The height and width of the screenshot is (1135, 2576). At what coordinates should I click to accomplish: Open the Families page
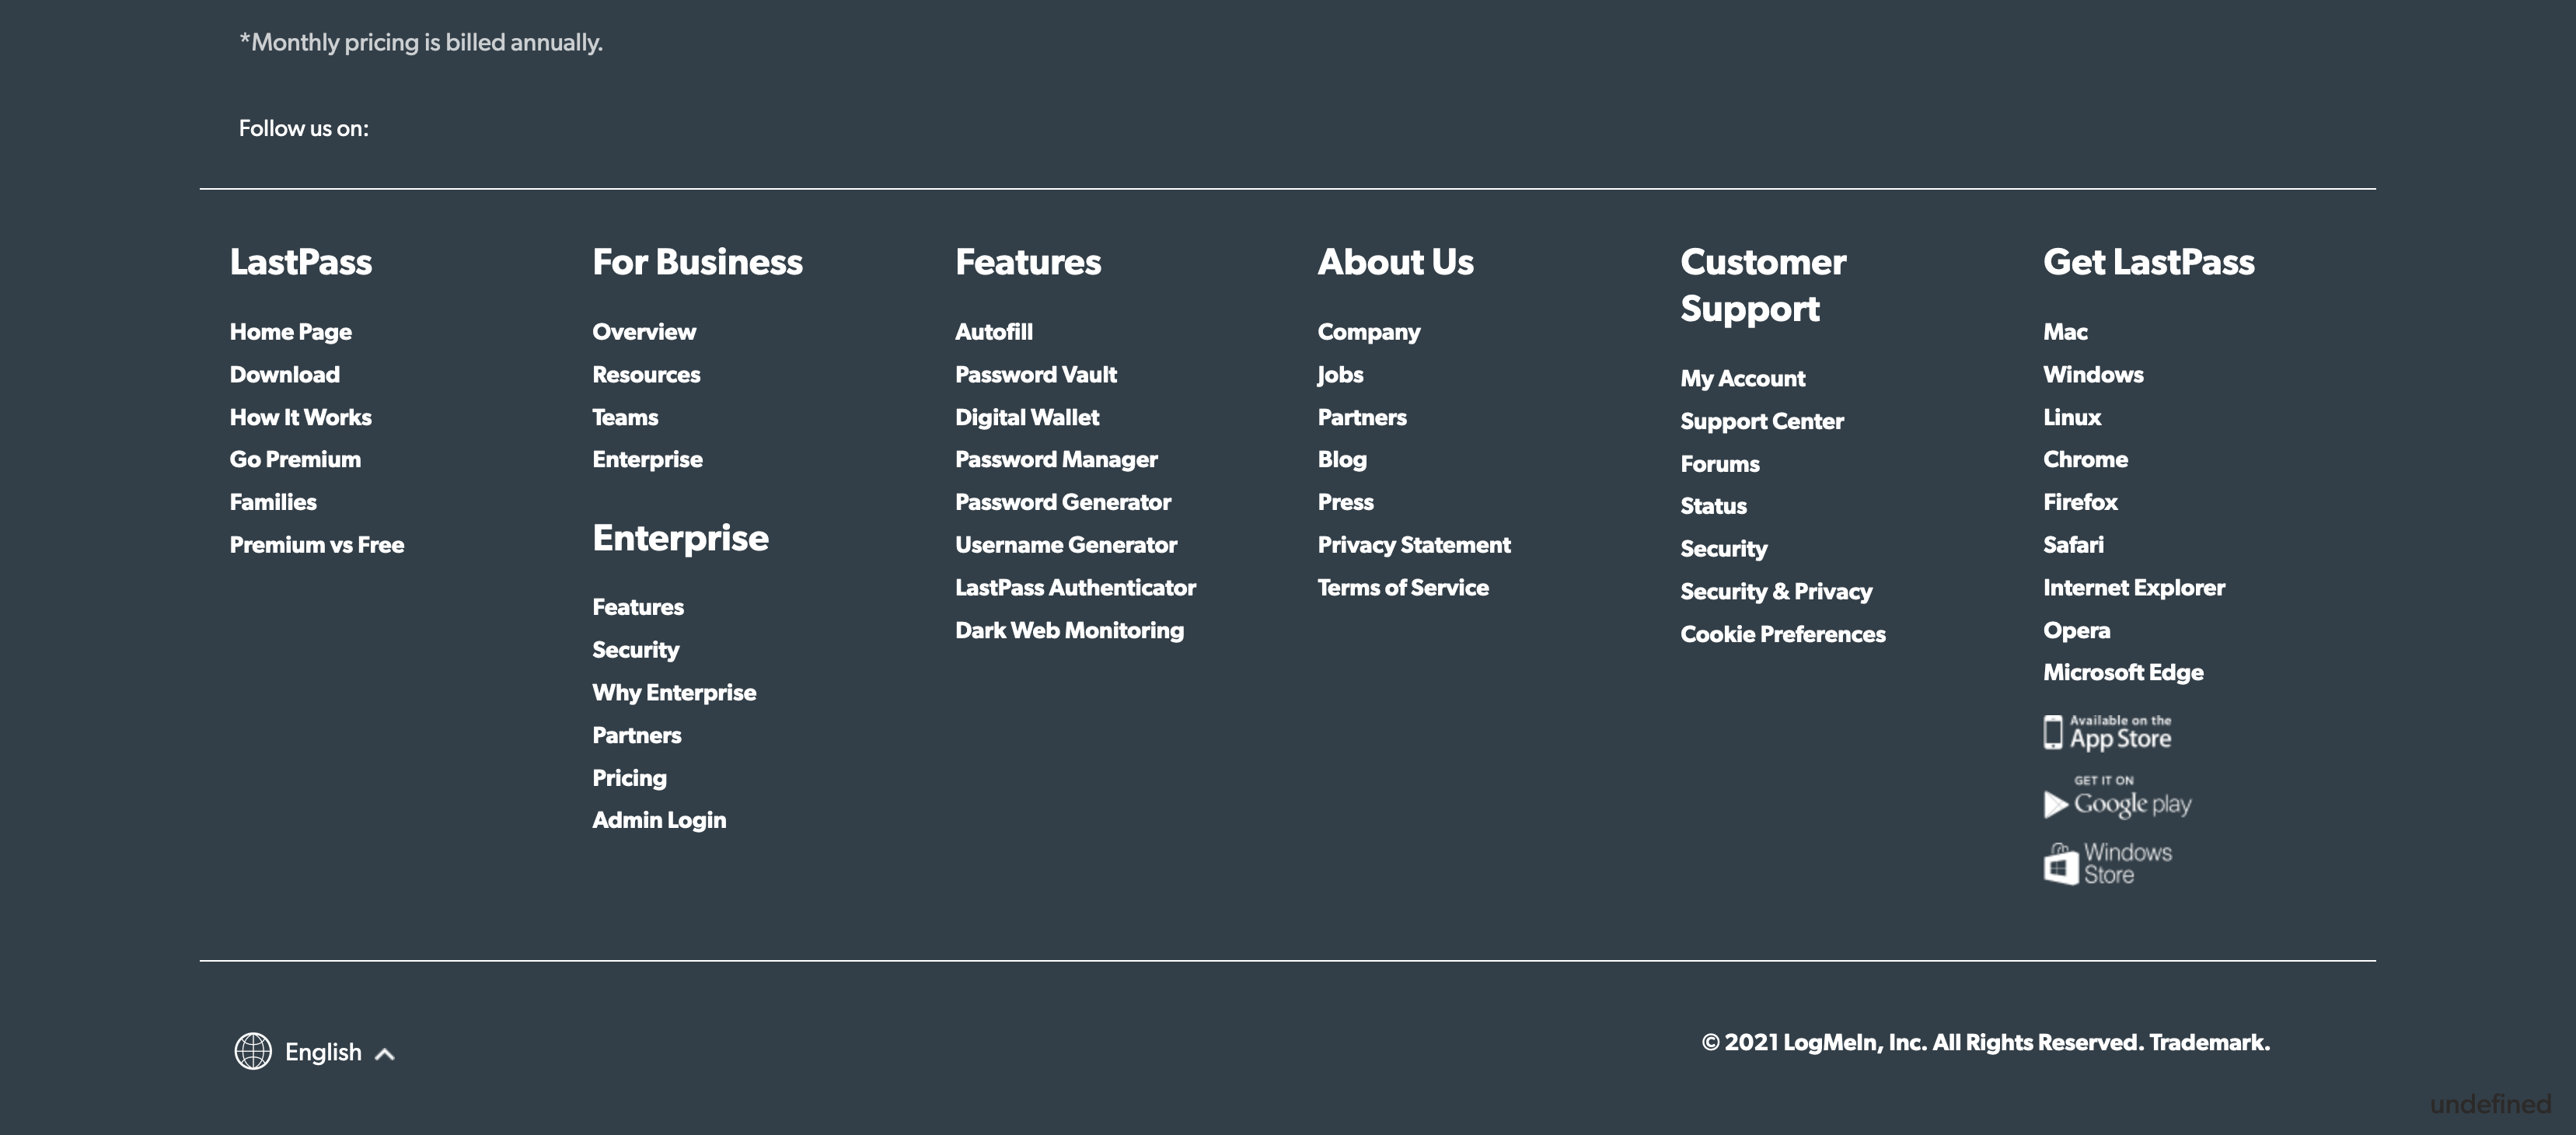pyautogui.click(x=272, y=501)
